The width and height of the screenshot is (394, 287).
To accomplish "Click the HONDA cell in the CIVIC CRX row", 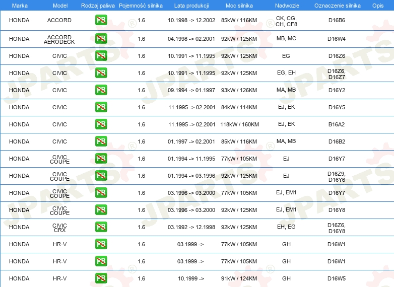I will click(x=19, y=227).
